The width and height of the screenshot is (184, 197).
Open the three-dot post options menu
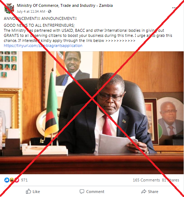tap(175, 8)
